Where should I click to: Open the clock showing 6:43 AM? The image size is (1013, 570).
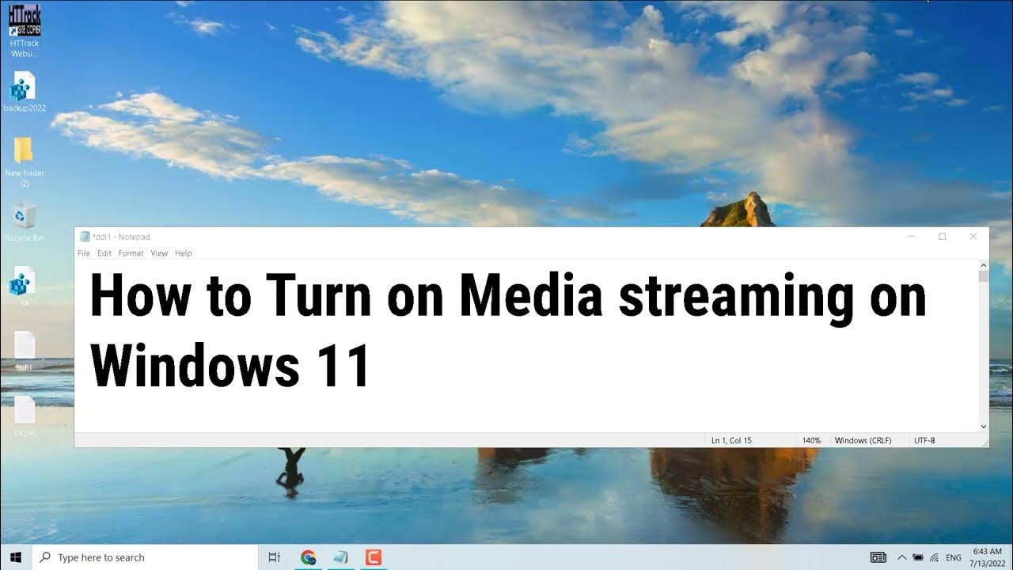pyautogui.click(x=987, y=557)
